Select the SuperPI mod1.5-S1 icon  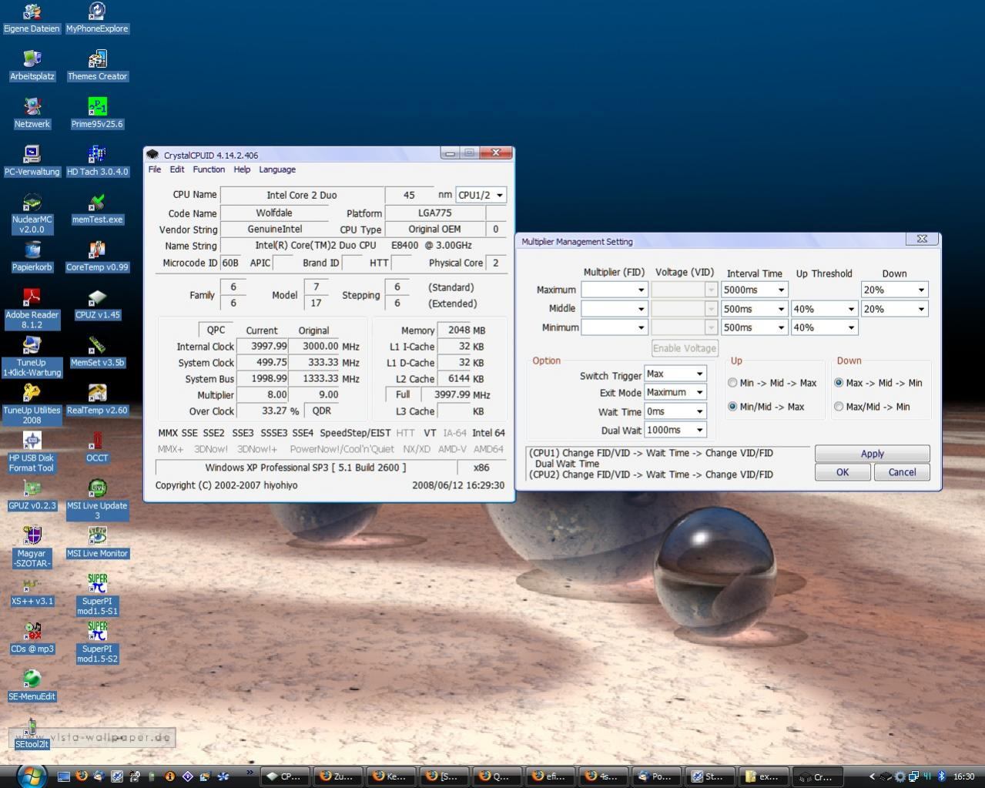[97, 596]
